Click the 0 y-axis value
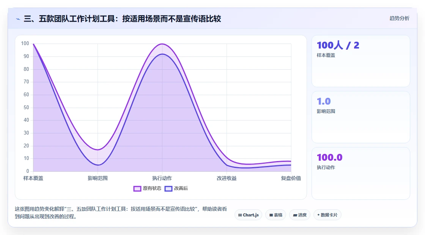 (x=28, y=171)
